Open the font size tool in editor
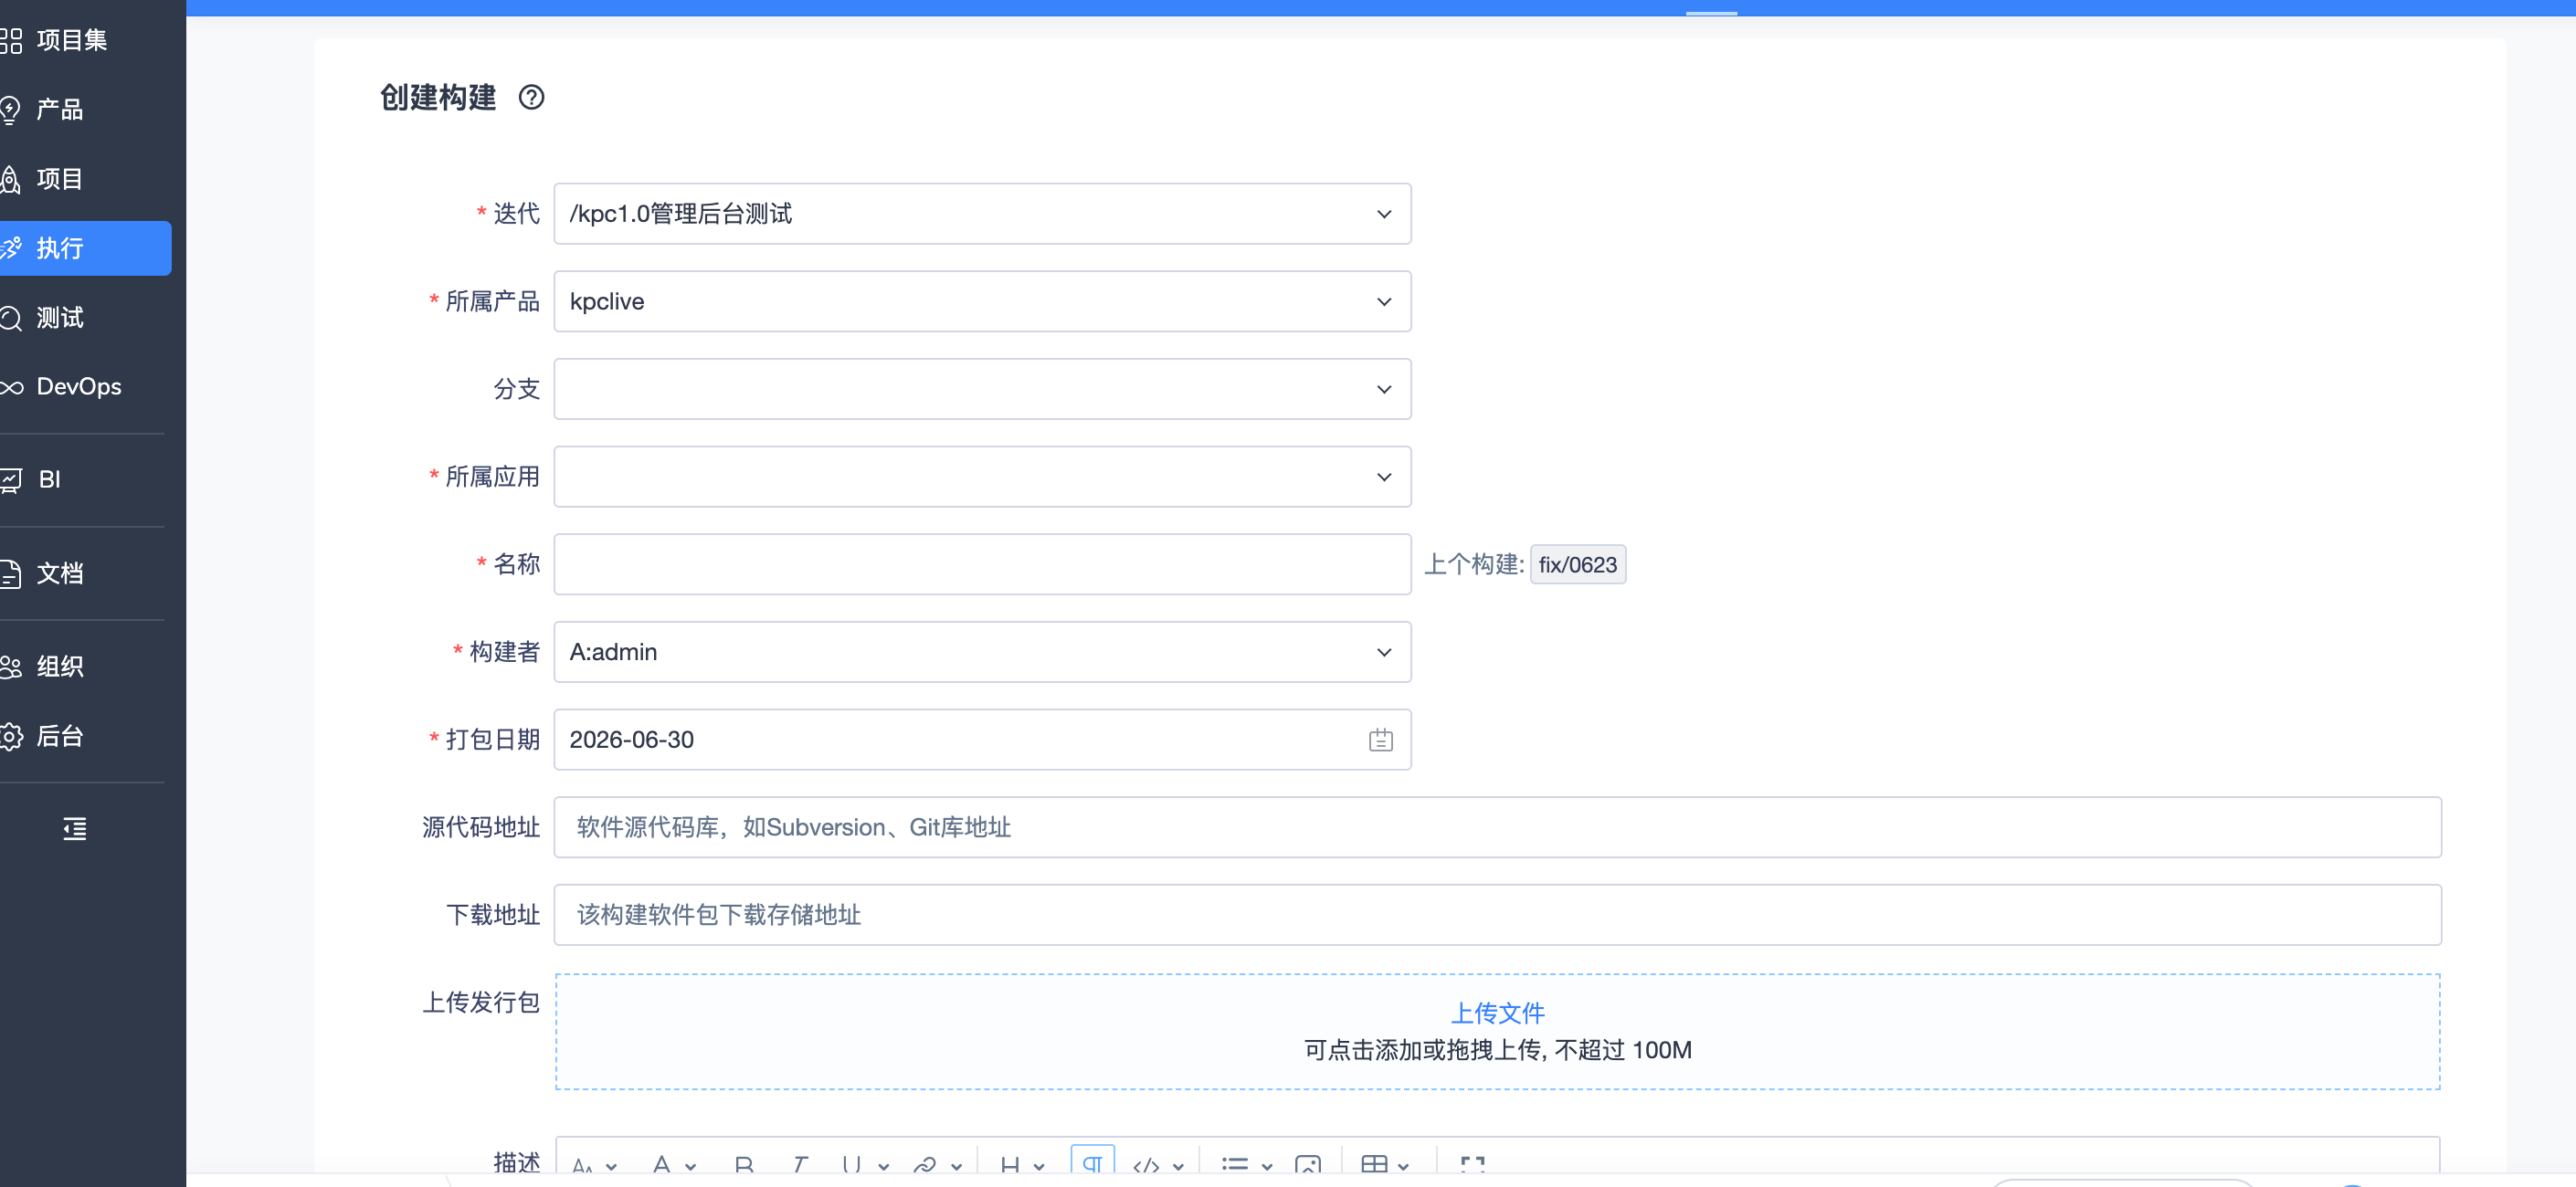The image size is (2576, 1187). point(582,1165)
